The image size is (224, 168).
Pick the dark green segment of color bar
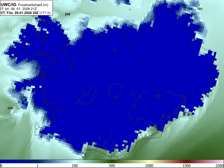pos(112,162)
